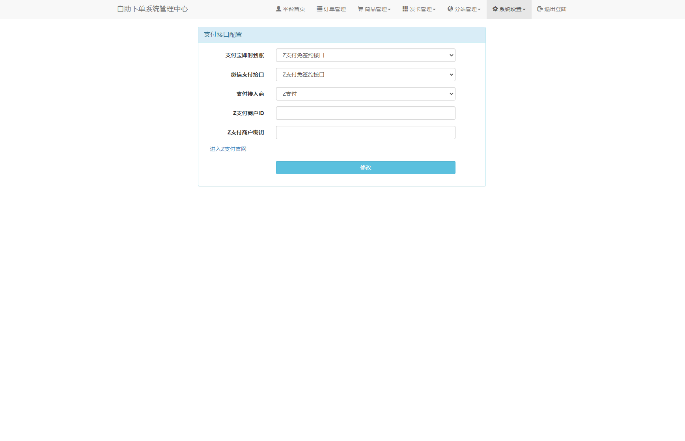Click the 支付接入商 field label
The image size is (685, 441).
[250, 94]
